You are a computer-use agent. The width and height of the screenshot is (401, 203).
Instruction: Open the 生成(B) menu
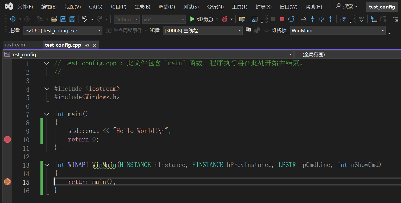[142, 7]
